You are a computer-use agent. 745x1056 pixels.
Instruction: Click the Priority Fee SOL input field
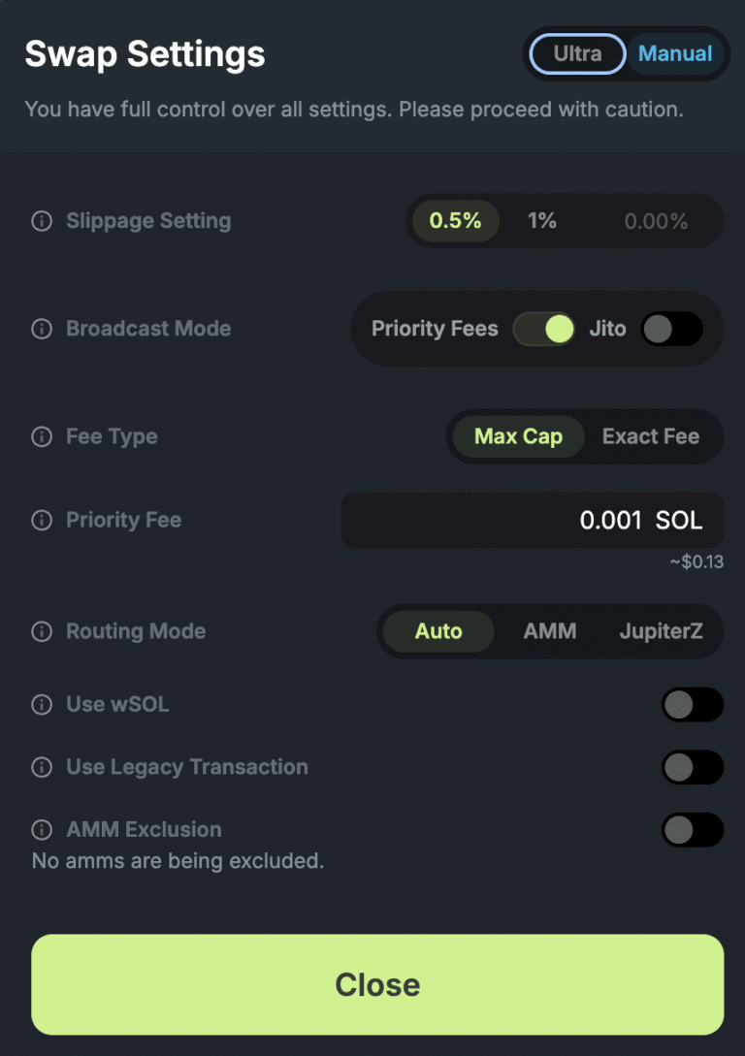tap(532, 520)
